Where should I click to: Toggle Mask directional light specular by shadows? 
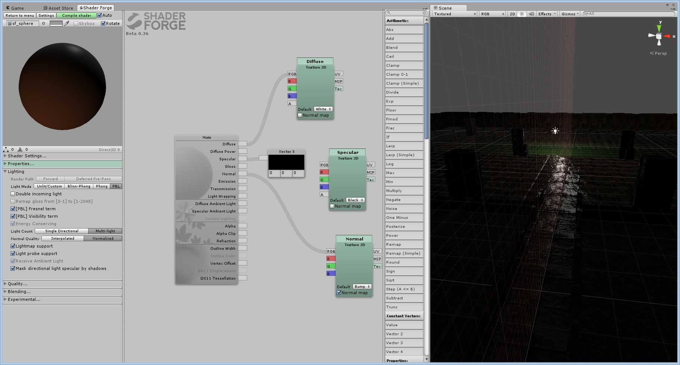point(13,268)
